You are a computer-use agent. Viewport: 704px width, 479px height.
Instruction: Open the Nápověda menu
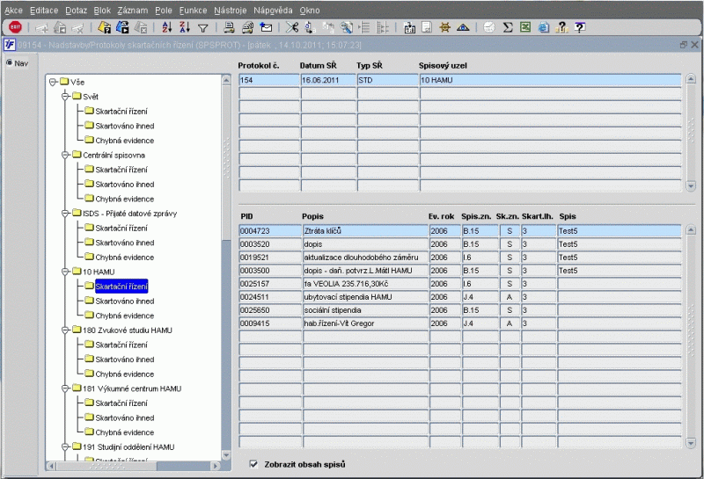[x=273, y=11]
